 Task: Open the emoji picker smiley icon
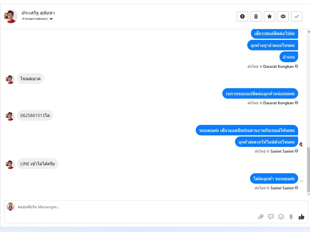(281, 217)
